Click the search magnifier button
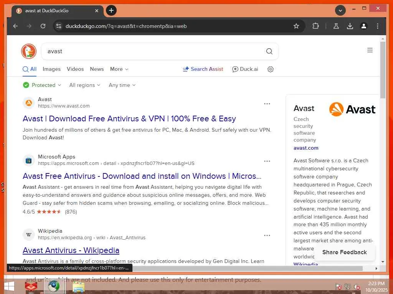The width and height of the screenshot is (393, 294). (269, 51)
